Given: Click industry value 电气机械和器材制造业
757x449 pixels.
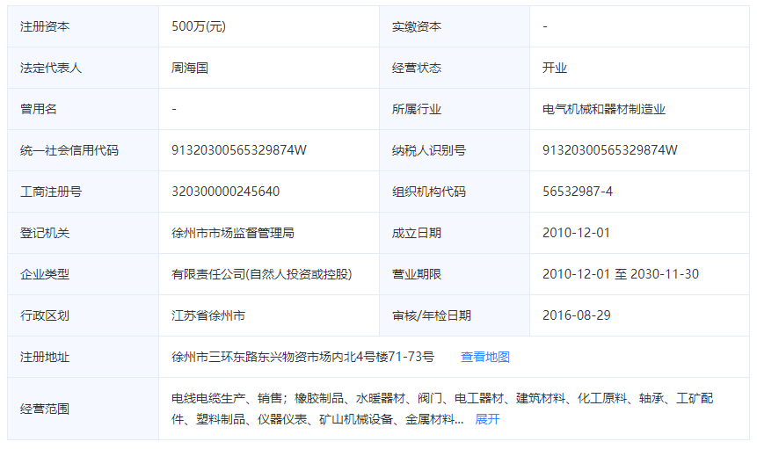Looking at the screenshot, I should [604, 109].
